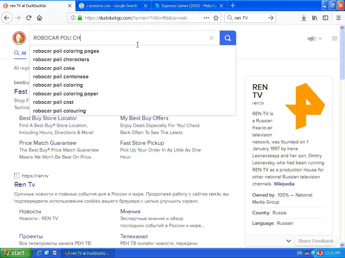Screen dimensions: 345x258
Task: Open 'Price Match Guarantee' link
Action: tap(48, 143)
